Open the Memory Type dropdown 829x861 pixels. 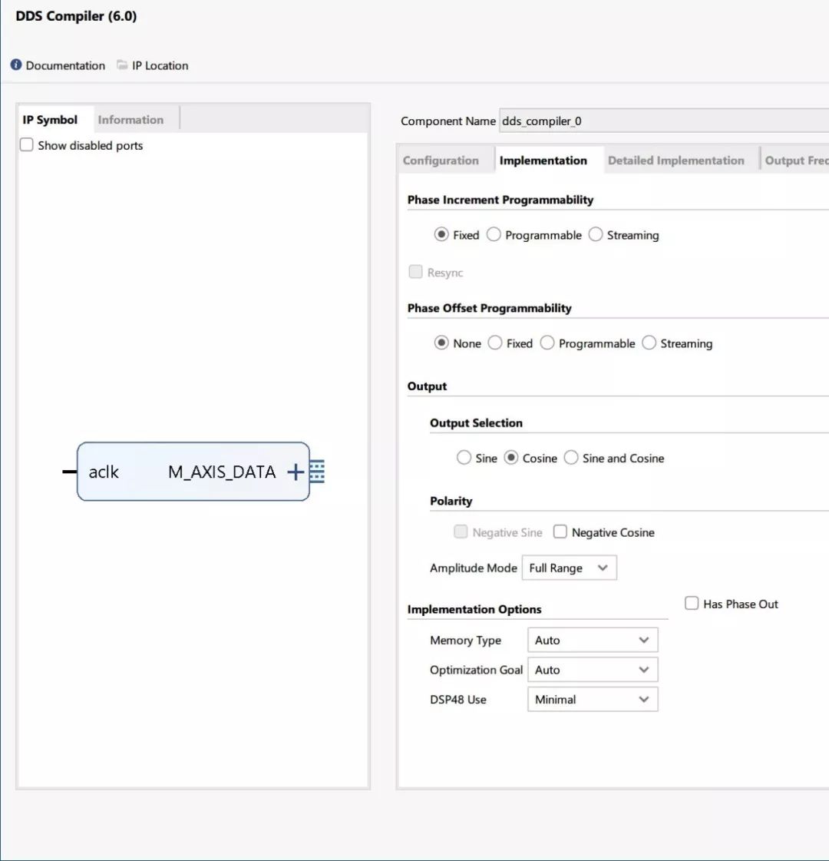[x=592, y=641]
